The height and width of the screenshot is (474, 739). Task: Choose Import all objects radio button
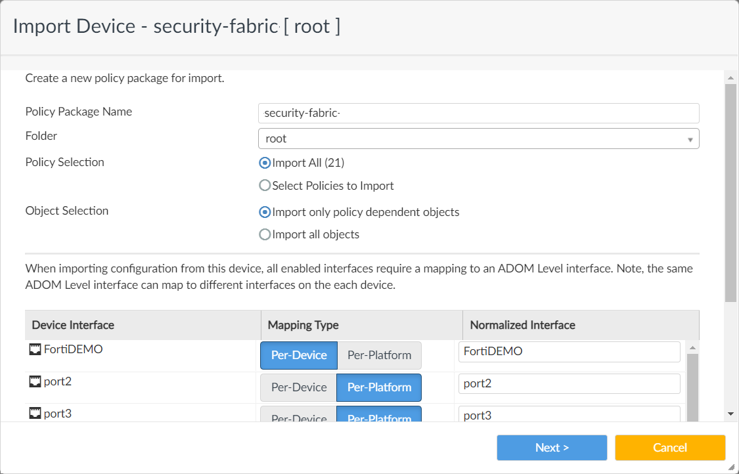click(265, 234)
